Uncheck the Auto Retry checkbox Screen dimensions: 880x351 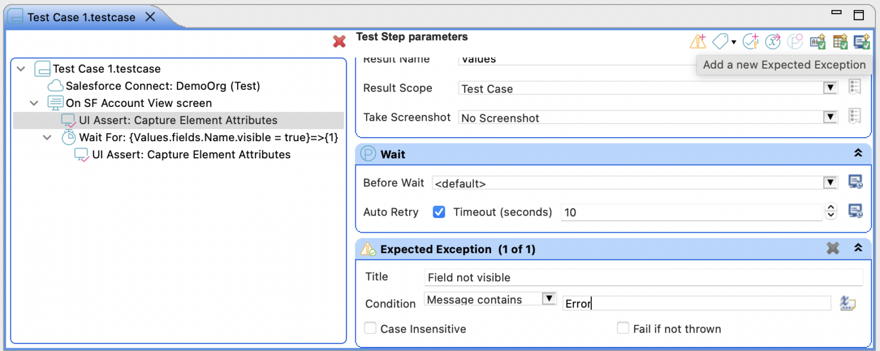[x=439, y=212]
